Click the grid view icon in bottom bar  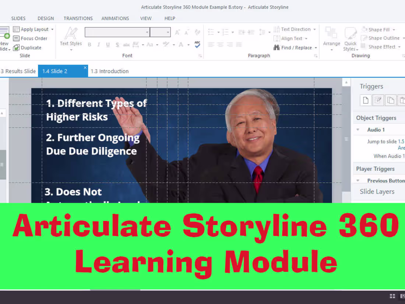tap(392, 296)
